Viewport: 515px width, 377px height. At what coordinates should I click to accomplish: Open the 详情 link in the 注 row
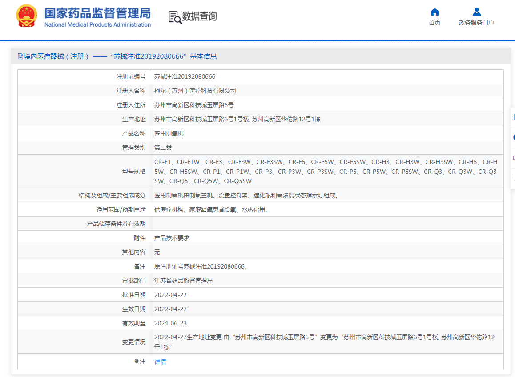(x=160, y=362)
